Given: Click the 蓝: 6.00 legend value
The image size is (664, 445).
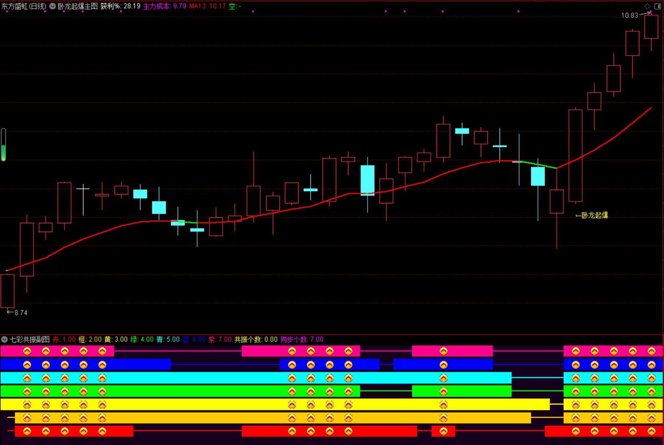Looking at the screenshot, I should pos(194,339).
